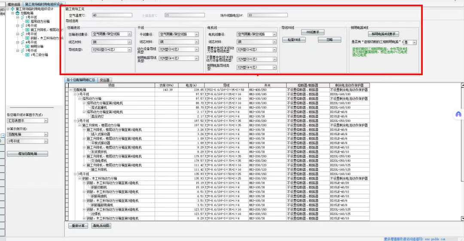
Task: Click the green S icon beside 4号干线
Action: 23,42
